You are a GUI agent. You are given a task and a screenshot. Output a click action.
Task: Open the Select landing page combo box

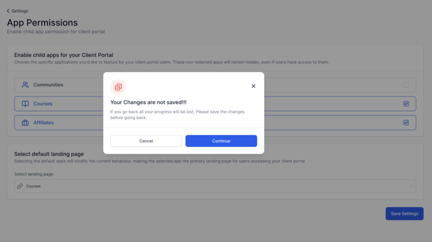[x=215, y=186]
